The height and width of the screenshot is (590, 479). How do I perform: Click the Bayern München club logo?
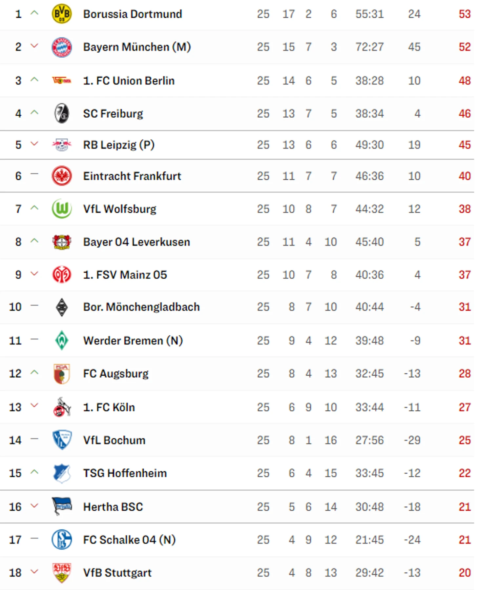coord(62,47)
